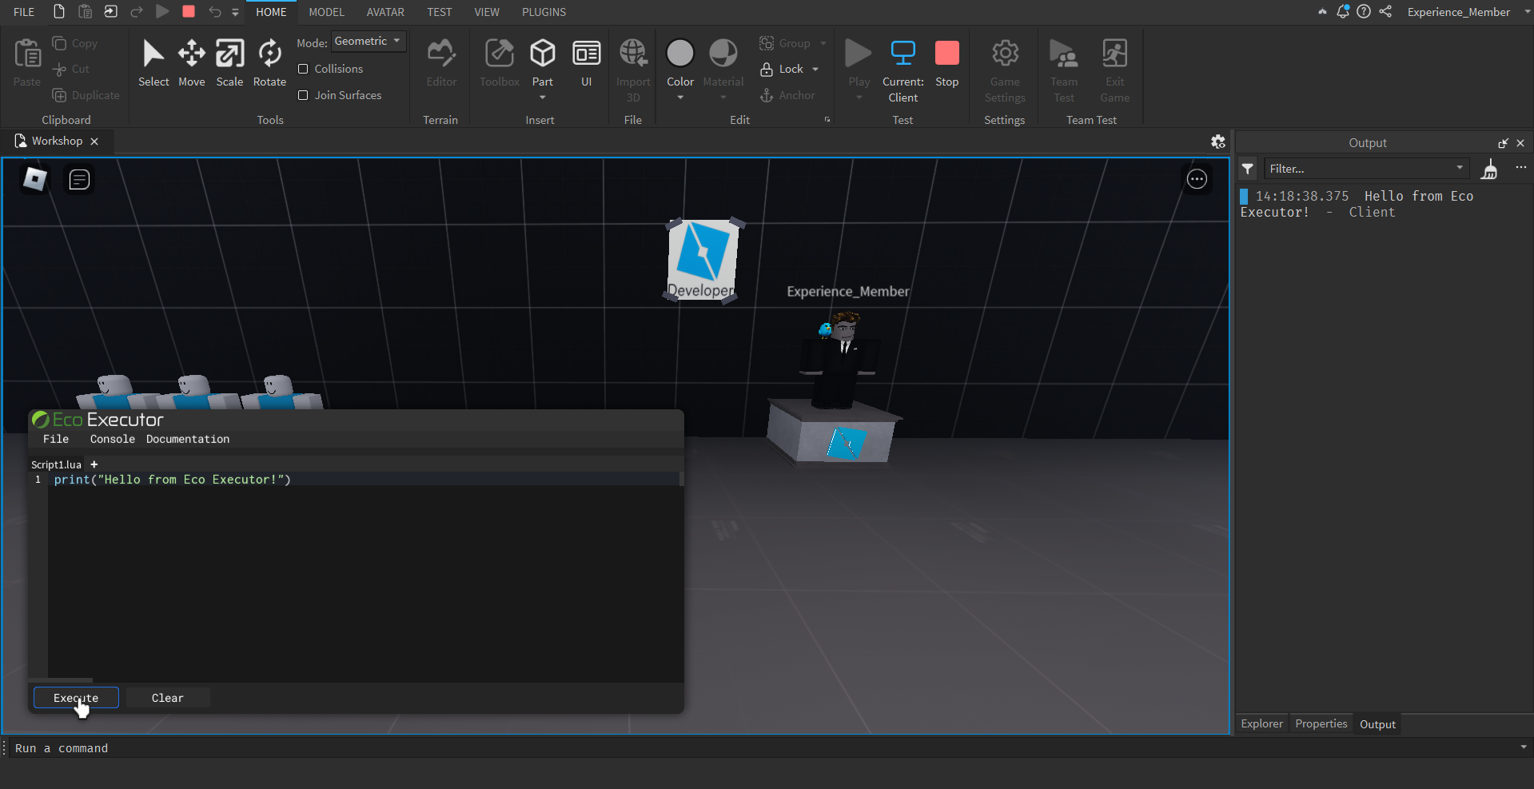
Task: Select the Select tool
Action: pyautogui.click(x=153, y=63)
